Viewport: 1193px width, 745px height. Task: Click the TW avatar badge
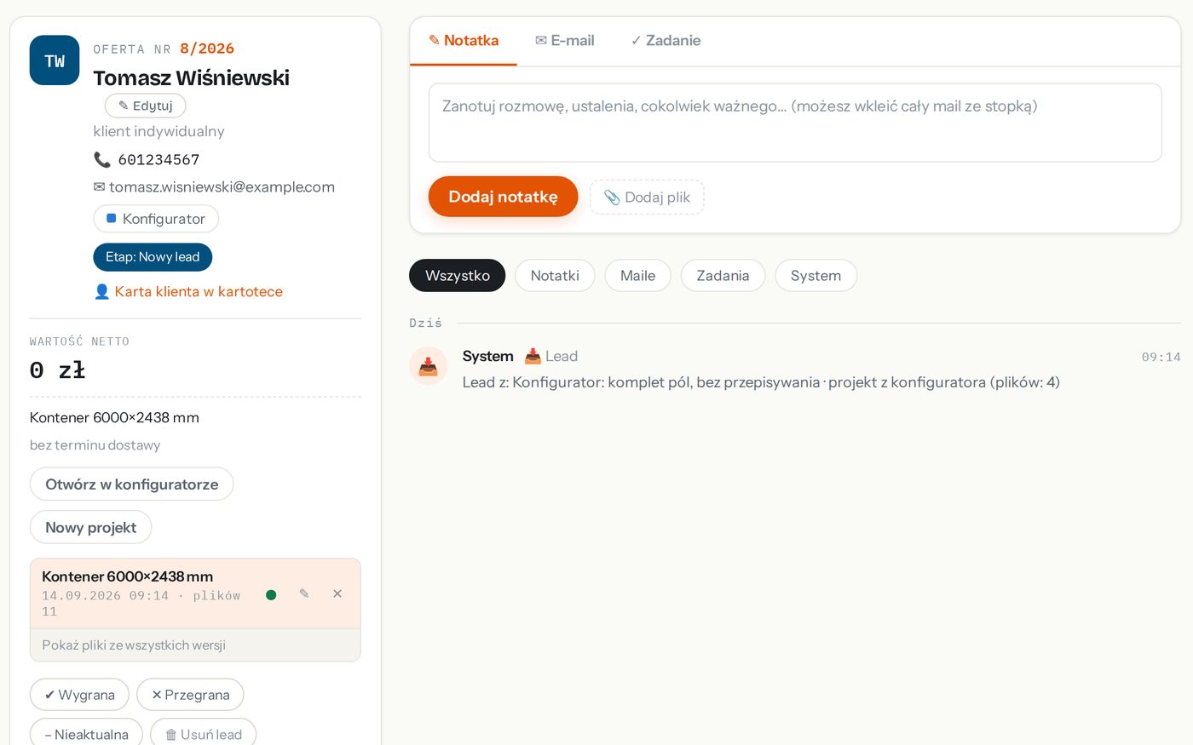point(55,60)
